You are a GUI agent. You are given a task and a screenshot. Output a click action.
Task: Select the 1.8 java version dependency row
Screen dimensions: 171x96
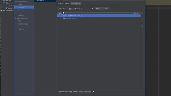[x=99, y=15]
